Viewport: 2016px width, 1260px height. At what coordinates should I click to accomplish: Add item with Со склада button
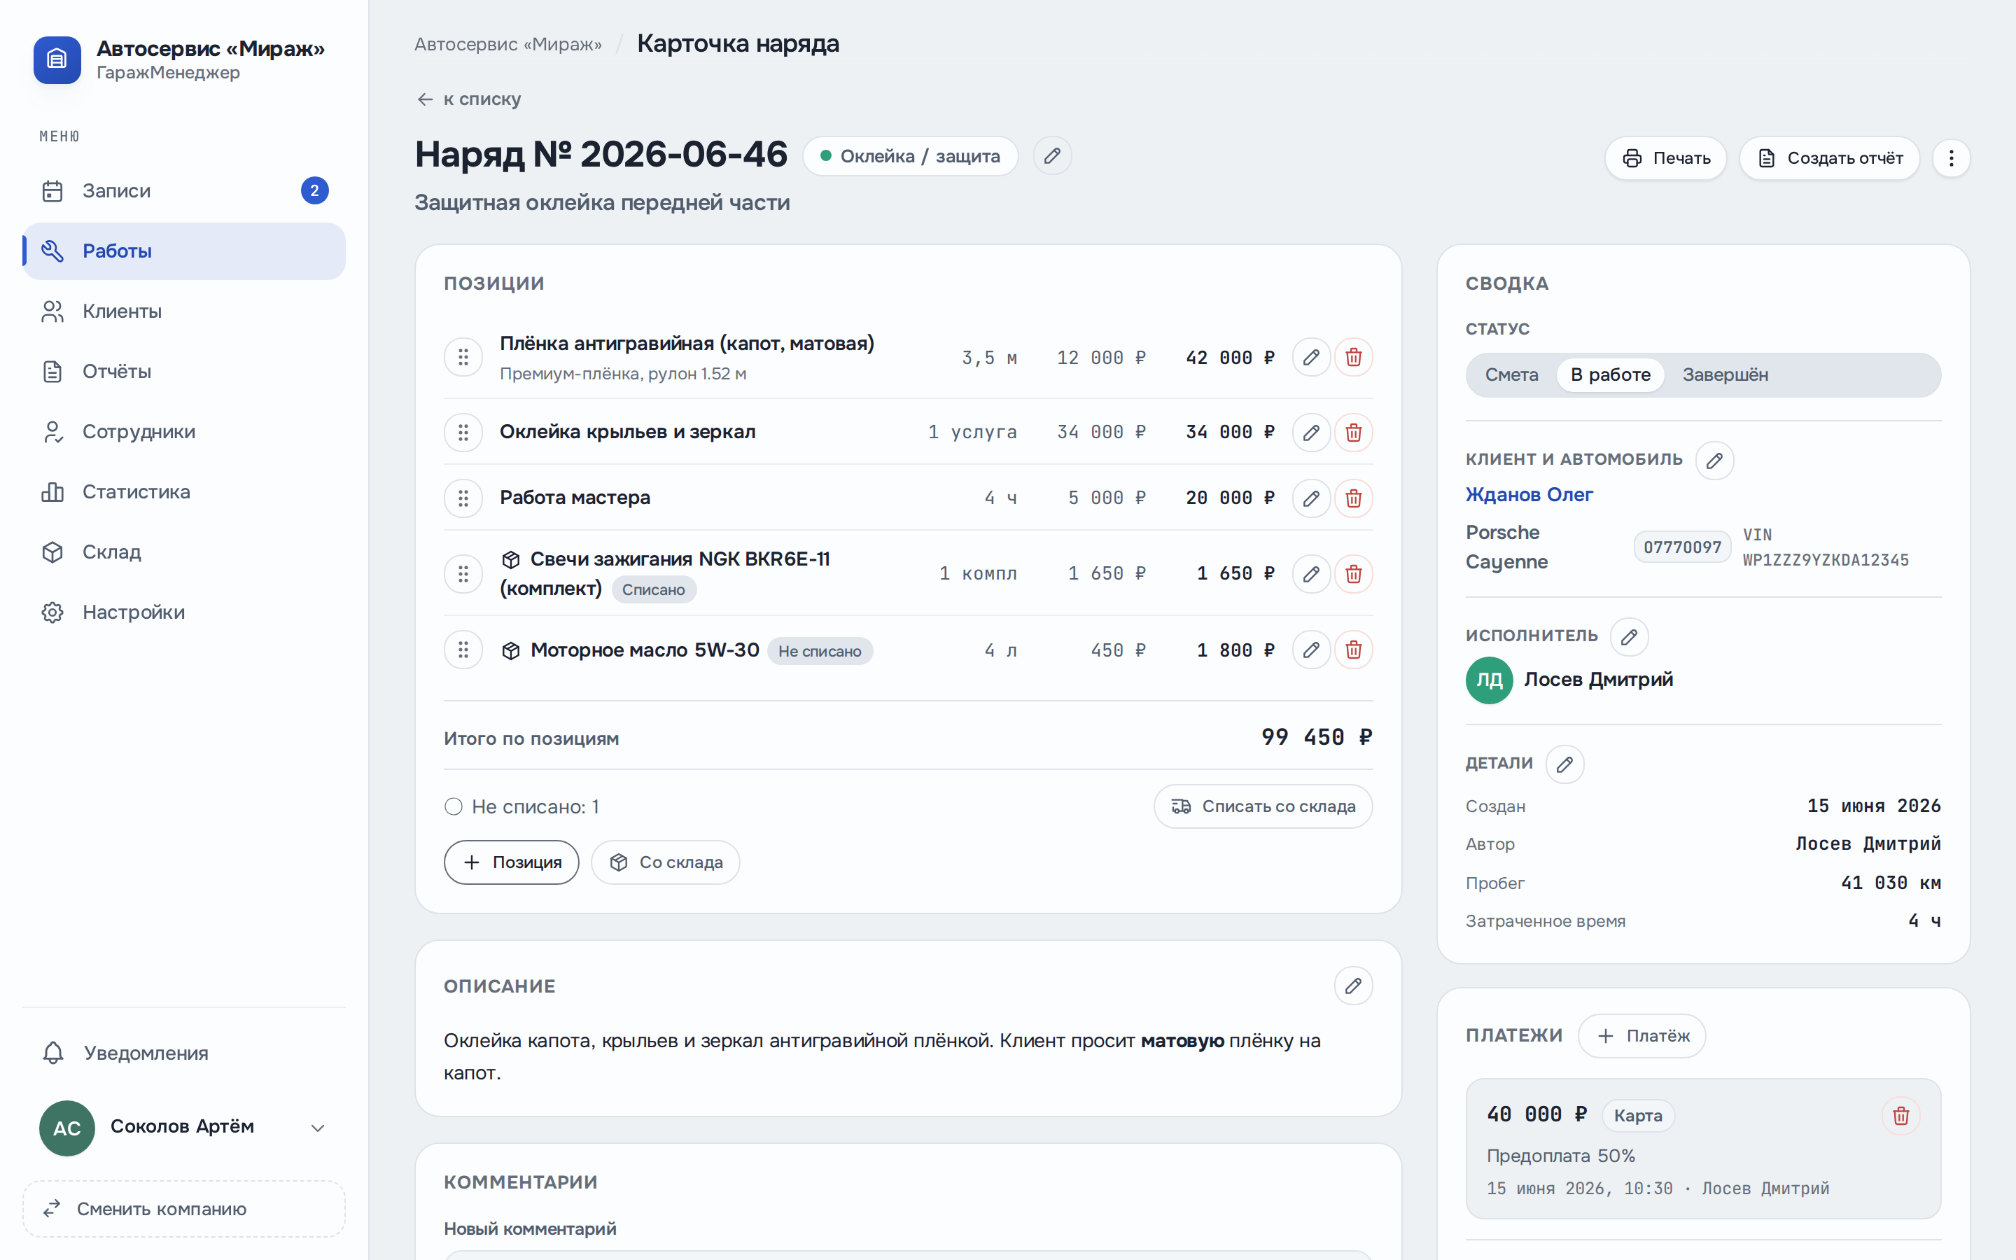click(666, 862)
